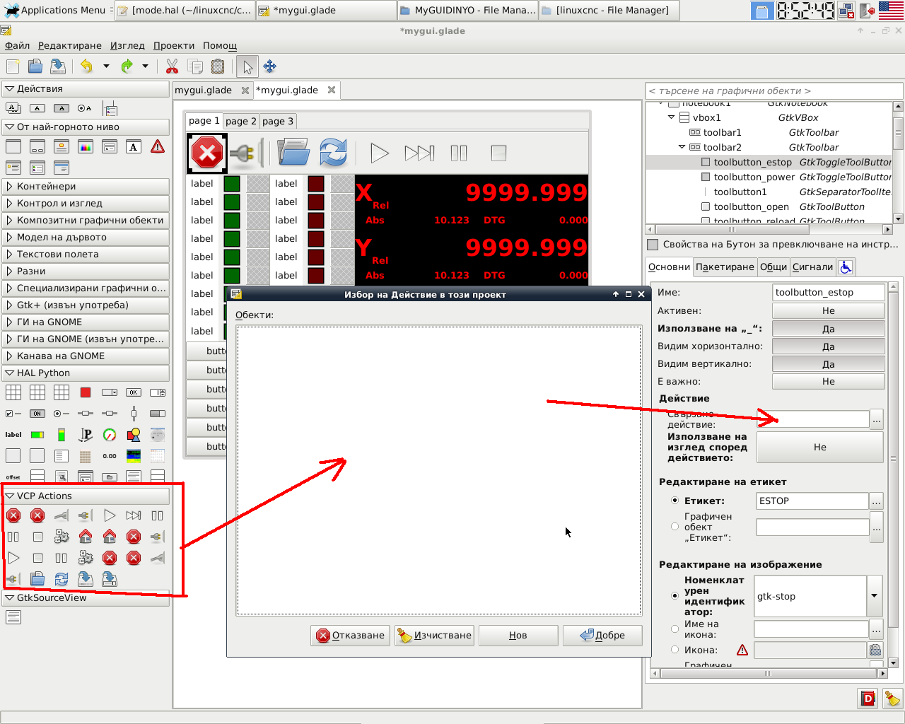This screenshot has height=724, width=905.
Task: Click the widget tree horizontal scrollbar
Action: [769, 229]
